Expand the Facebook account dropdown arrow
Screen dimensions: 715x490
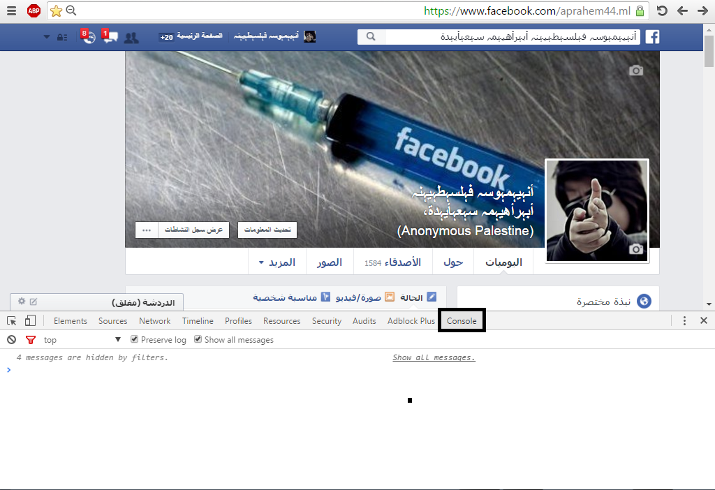click(x=47, y=37)
